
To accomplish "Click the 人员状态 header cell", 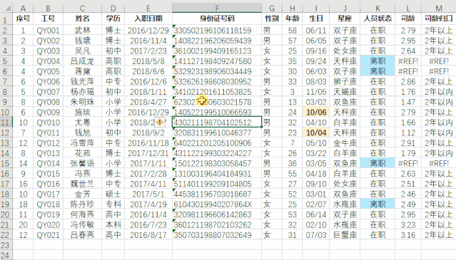I will 378,19.
